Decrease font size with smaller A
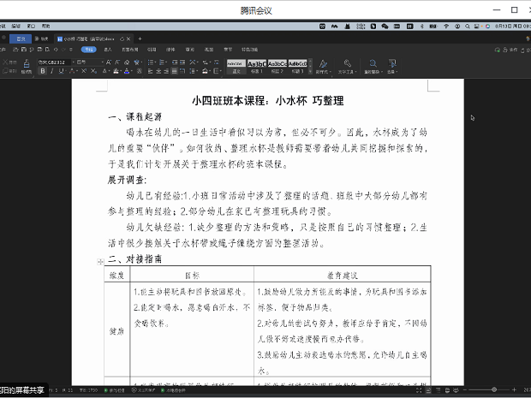Viewport: 531px width, 398px height. click(117, 62)
